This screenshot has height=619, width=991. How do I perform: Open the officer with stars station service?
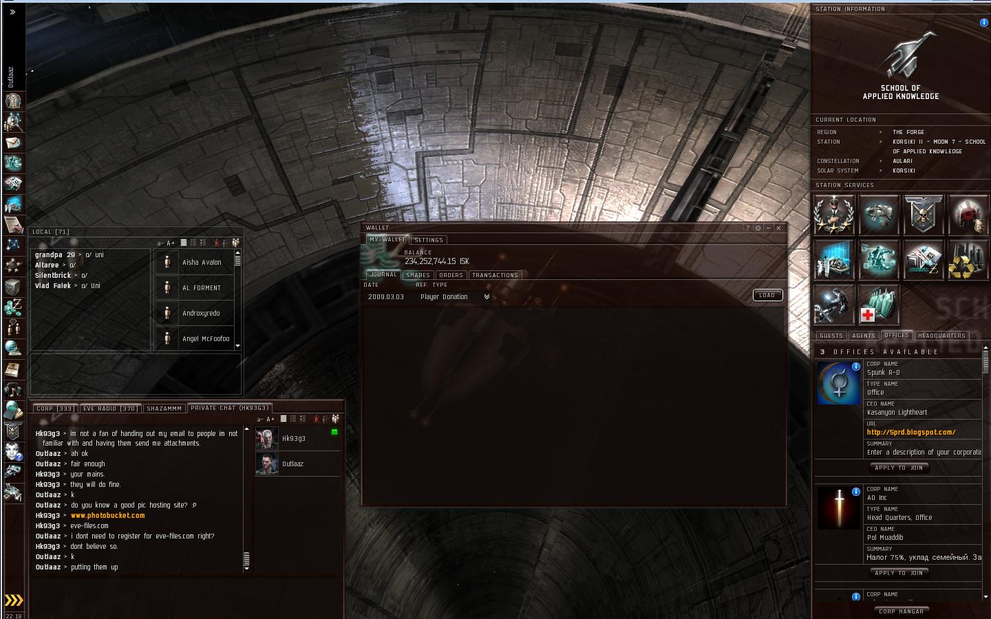pos(834,215)
